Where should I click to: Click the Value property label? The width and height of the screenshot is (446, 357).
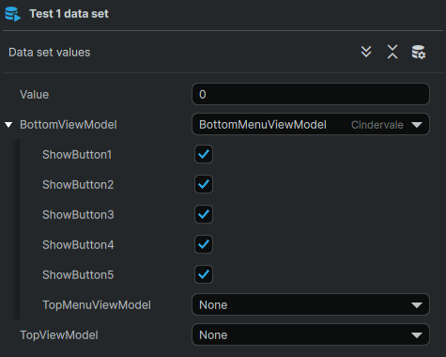click(35, 95)
